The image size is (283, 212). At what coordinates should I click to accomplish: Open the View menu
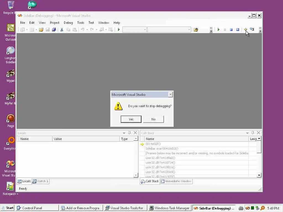(42, 23)
